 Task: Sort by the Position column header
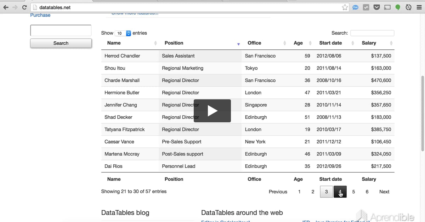click(200, 43)
